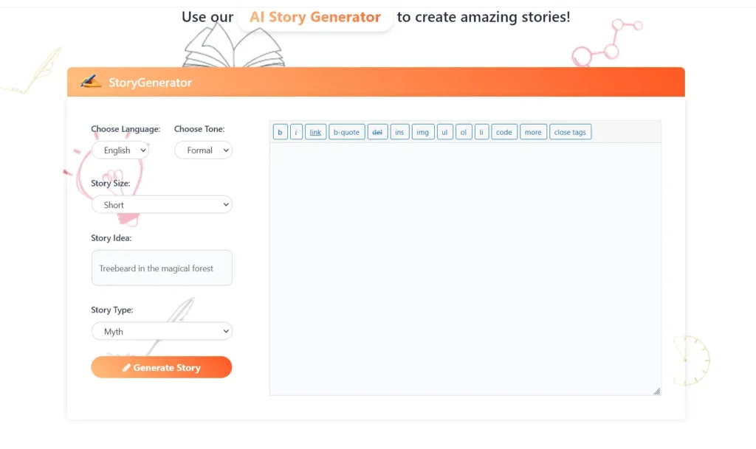Apply bold formatting in the editor
Screen dimensions: 756x449
click(280, 131)
